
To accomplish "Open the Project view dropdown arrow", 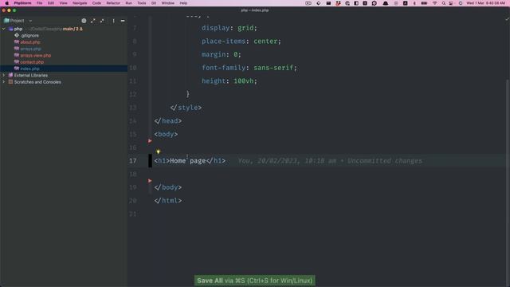I will pyautogui.click(x=30, y=21).
